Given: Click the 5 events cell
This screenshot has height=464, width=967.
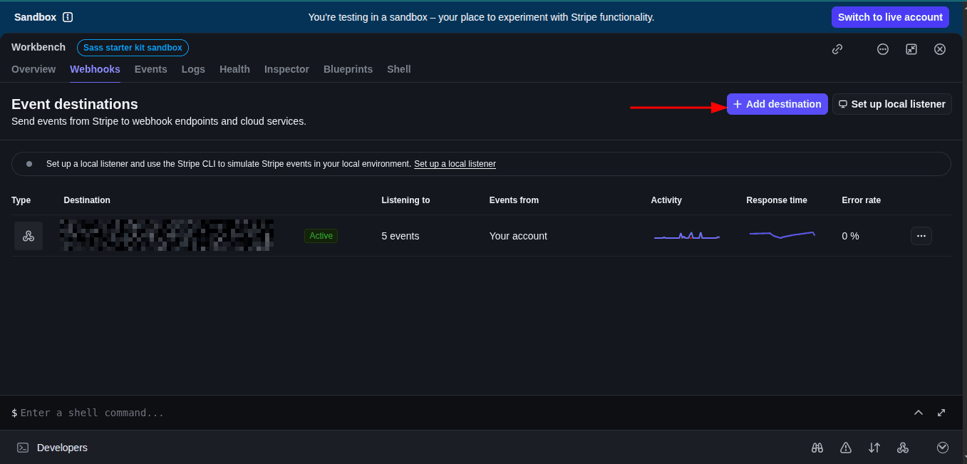Looking at the screenshot, I should (x=400, y=236).
